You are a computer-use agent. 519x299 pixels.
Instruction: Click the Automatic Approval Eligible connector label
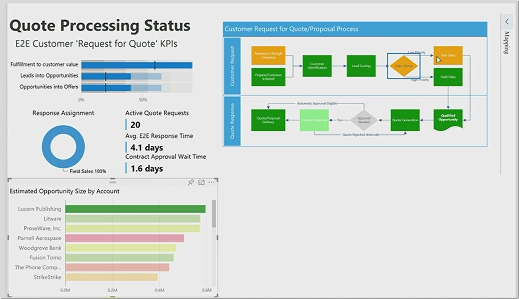[x=317, y=103]
